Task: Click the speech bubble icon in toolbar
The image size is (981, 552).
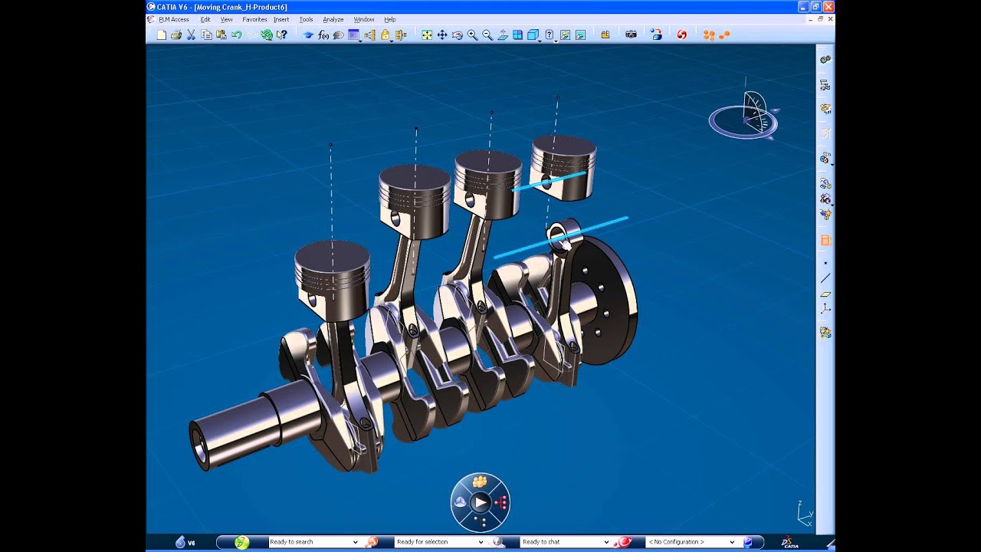Action: pos(338,34)
